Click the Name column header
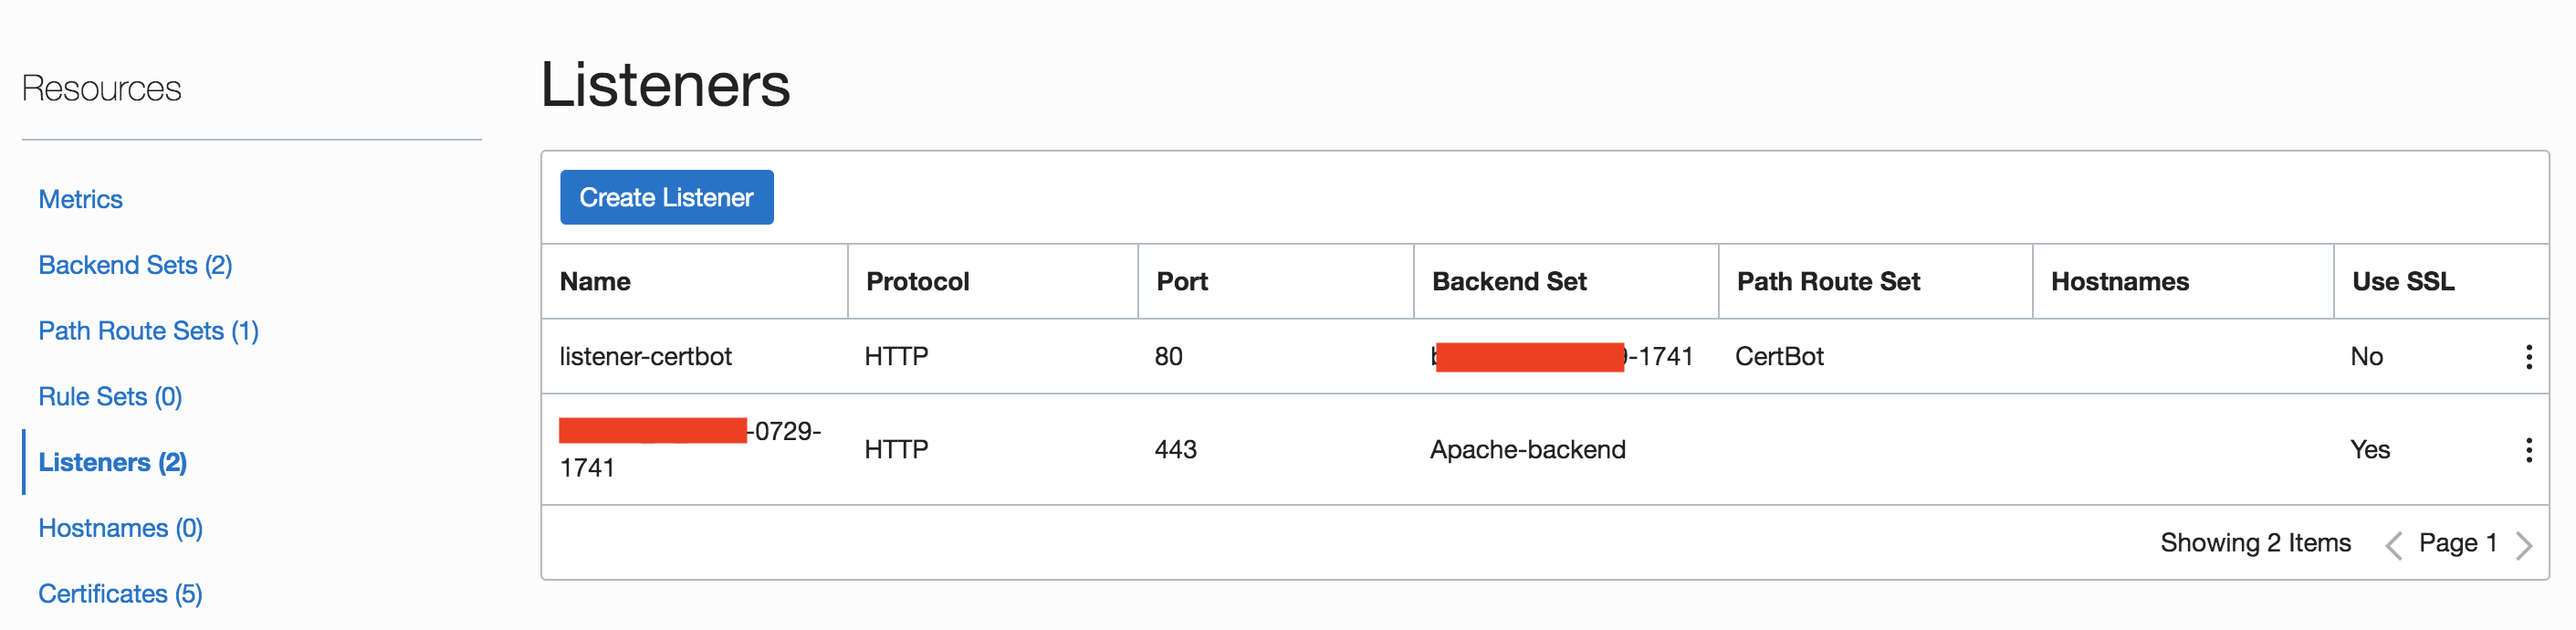 (595, 282)
